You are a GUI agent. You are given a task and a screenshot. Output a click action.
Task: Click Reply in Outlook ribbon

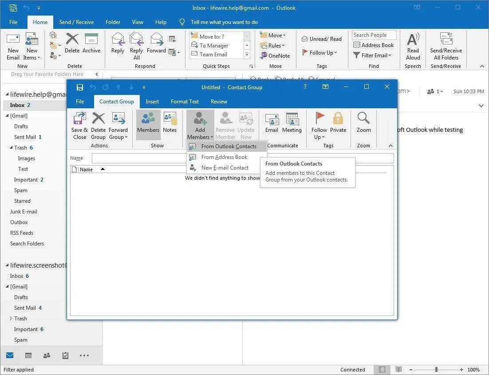(118, 43)
